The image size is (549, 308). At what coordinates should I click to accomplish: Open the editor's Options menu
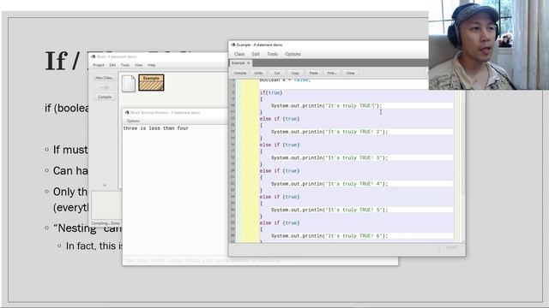point(293,54)
